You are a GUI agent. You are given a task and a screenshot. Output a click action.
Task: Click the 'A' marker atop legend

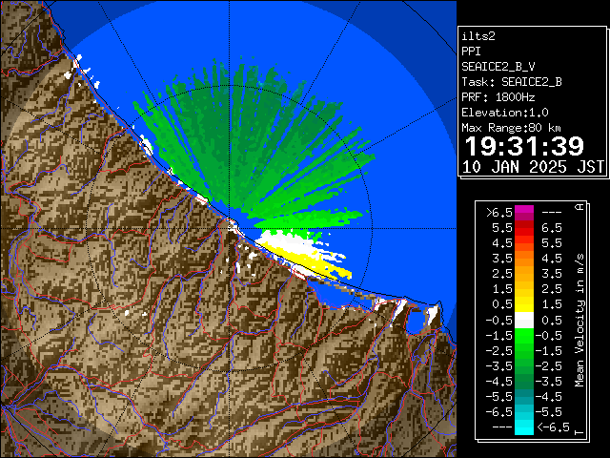[580, 207]
